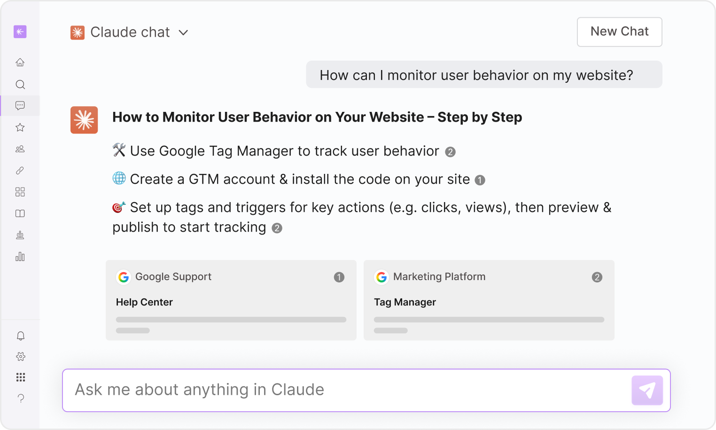Click citation 2 after 'start tracking'

277,228
